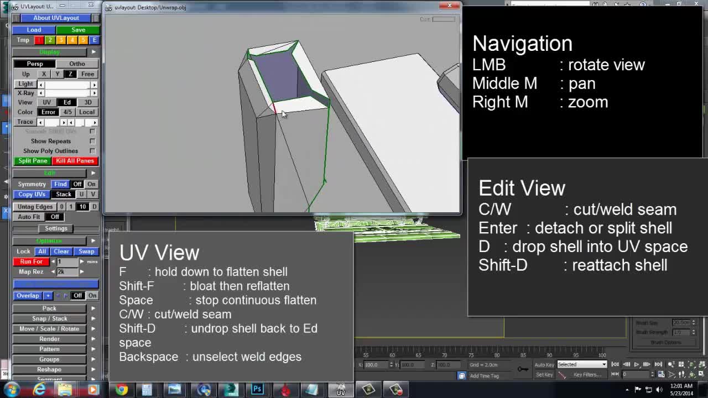Viewport: 708px width, 398px height.
Task: Select the Pan View hand tool
Action: 681,374
